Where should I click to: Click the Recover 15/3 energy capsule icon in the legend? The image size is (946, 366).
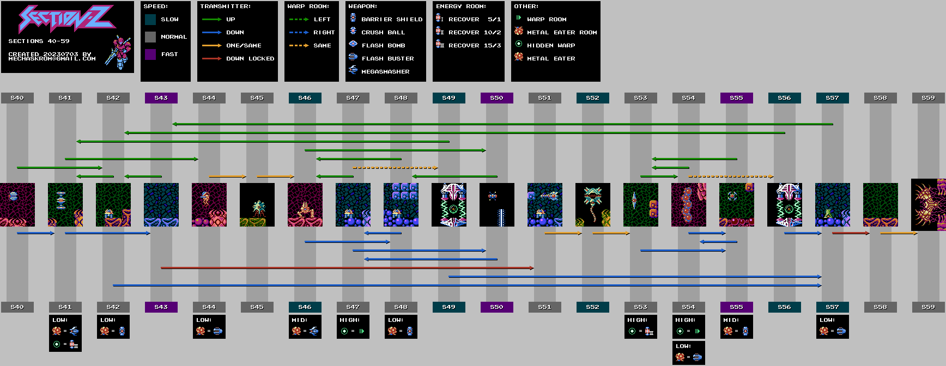pyautogui.click(x=440, y=45)
